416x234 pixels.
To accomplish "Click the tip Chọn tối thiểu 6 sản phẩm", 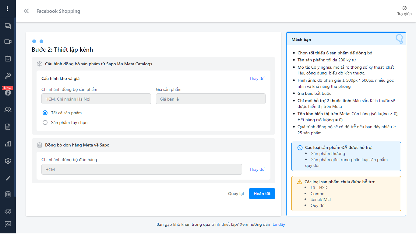I will pyautogui.click(x=335, y=53).
